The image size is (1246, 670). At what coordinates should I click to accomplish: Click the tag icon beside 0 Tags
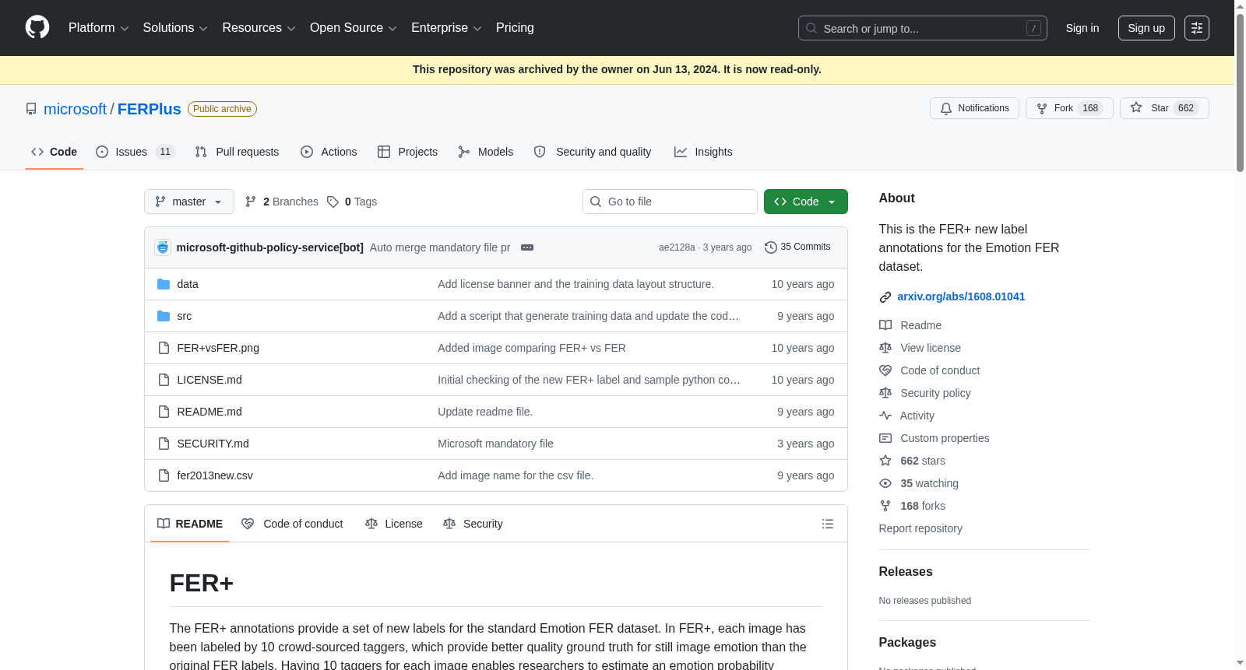(333, 202)
